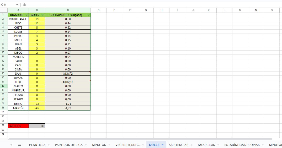Open ASISTENCIAS tab dropdown arrow
This screenshot has width=282, height=148.
191,145
